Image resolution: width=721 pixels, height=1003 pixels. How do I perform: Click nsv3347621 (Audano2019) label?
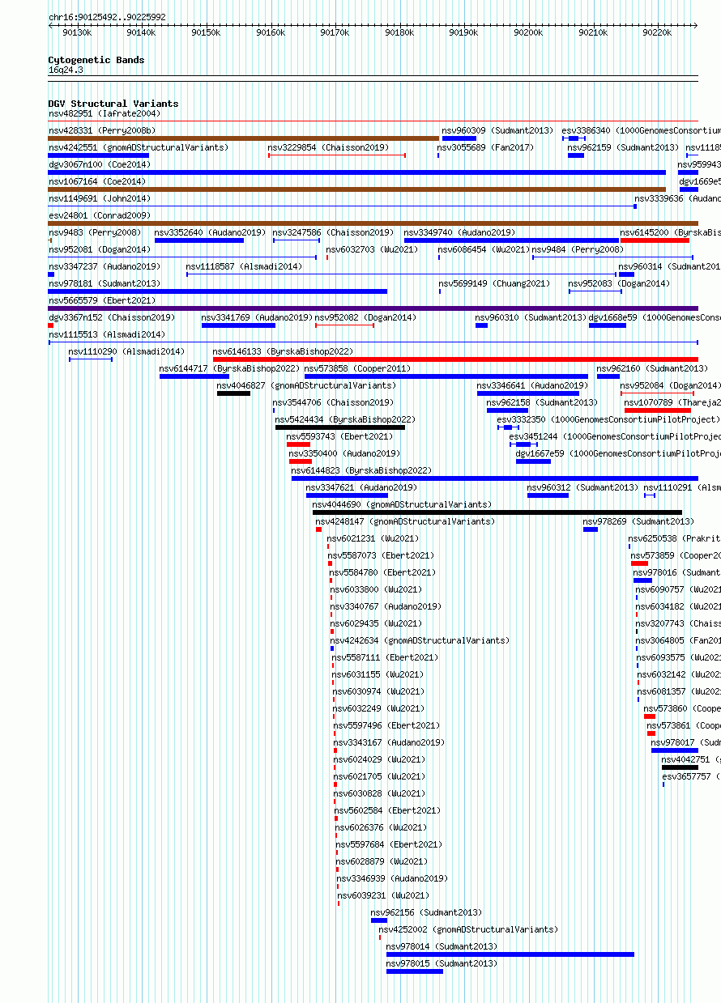coord(361,487)
